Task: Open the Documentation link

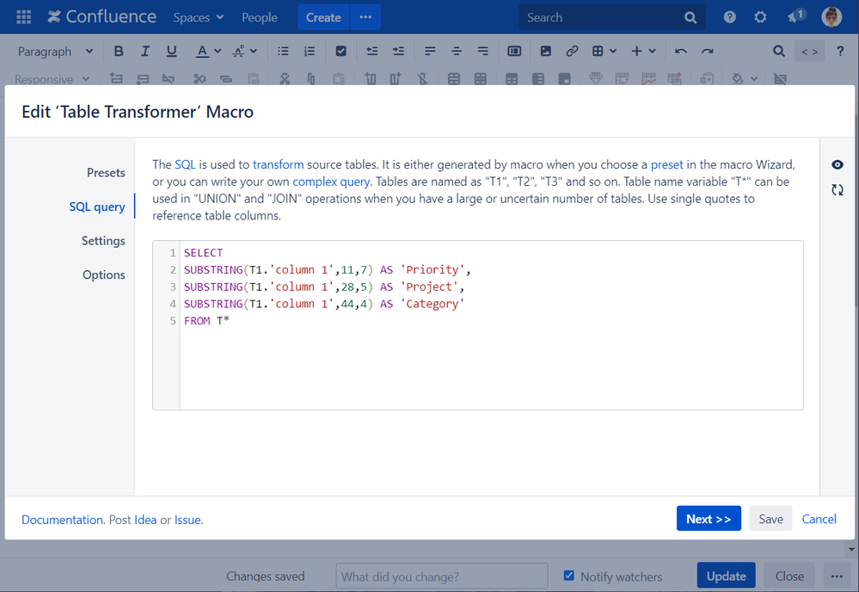Action: click(62, 520)
